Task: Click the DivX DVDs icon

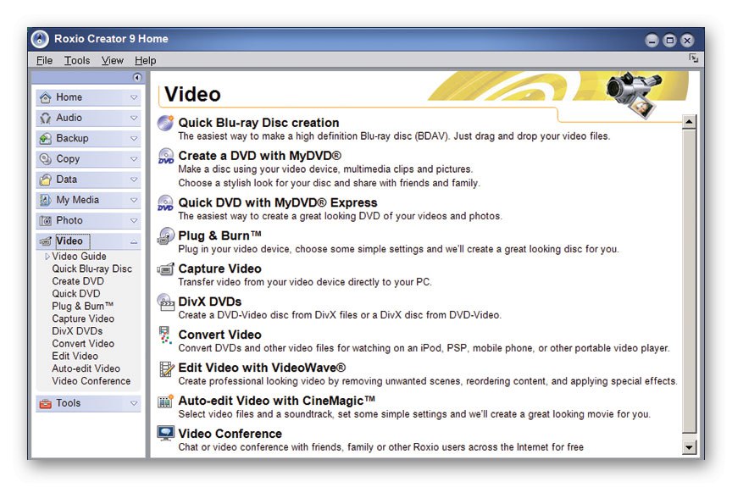Action: pos(165,302)
